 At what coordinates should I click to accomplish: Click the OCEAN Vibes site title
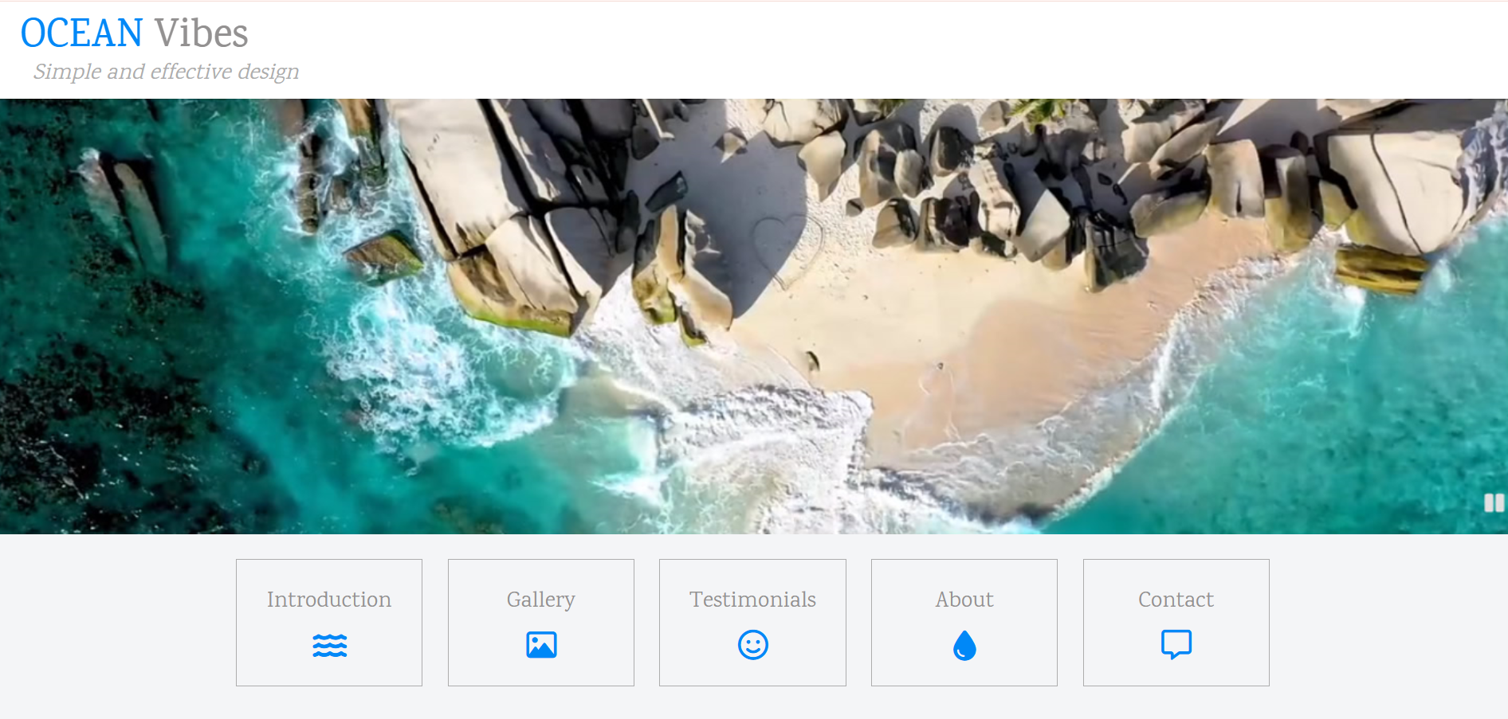click(134, 33)
